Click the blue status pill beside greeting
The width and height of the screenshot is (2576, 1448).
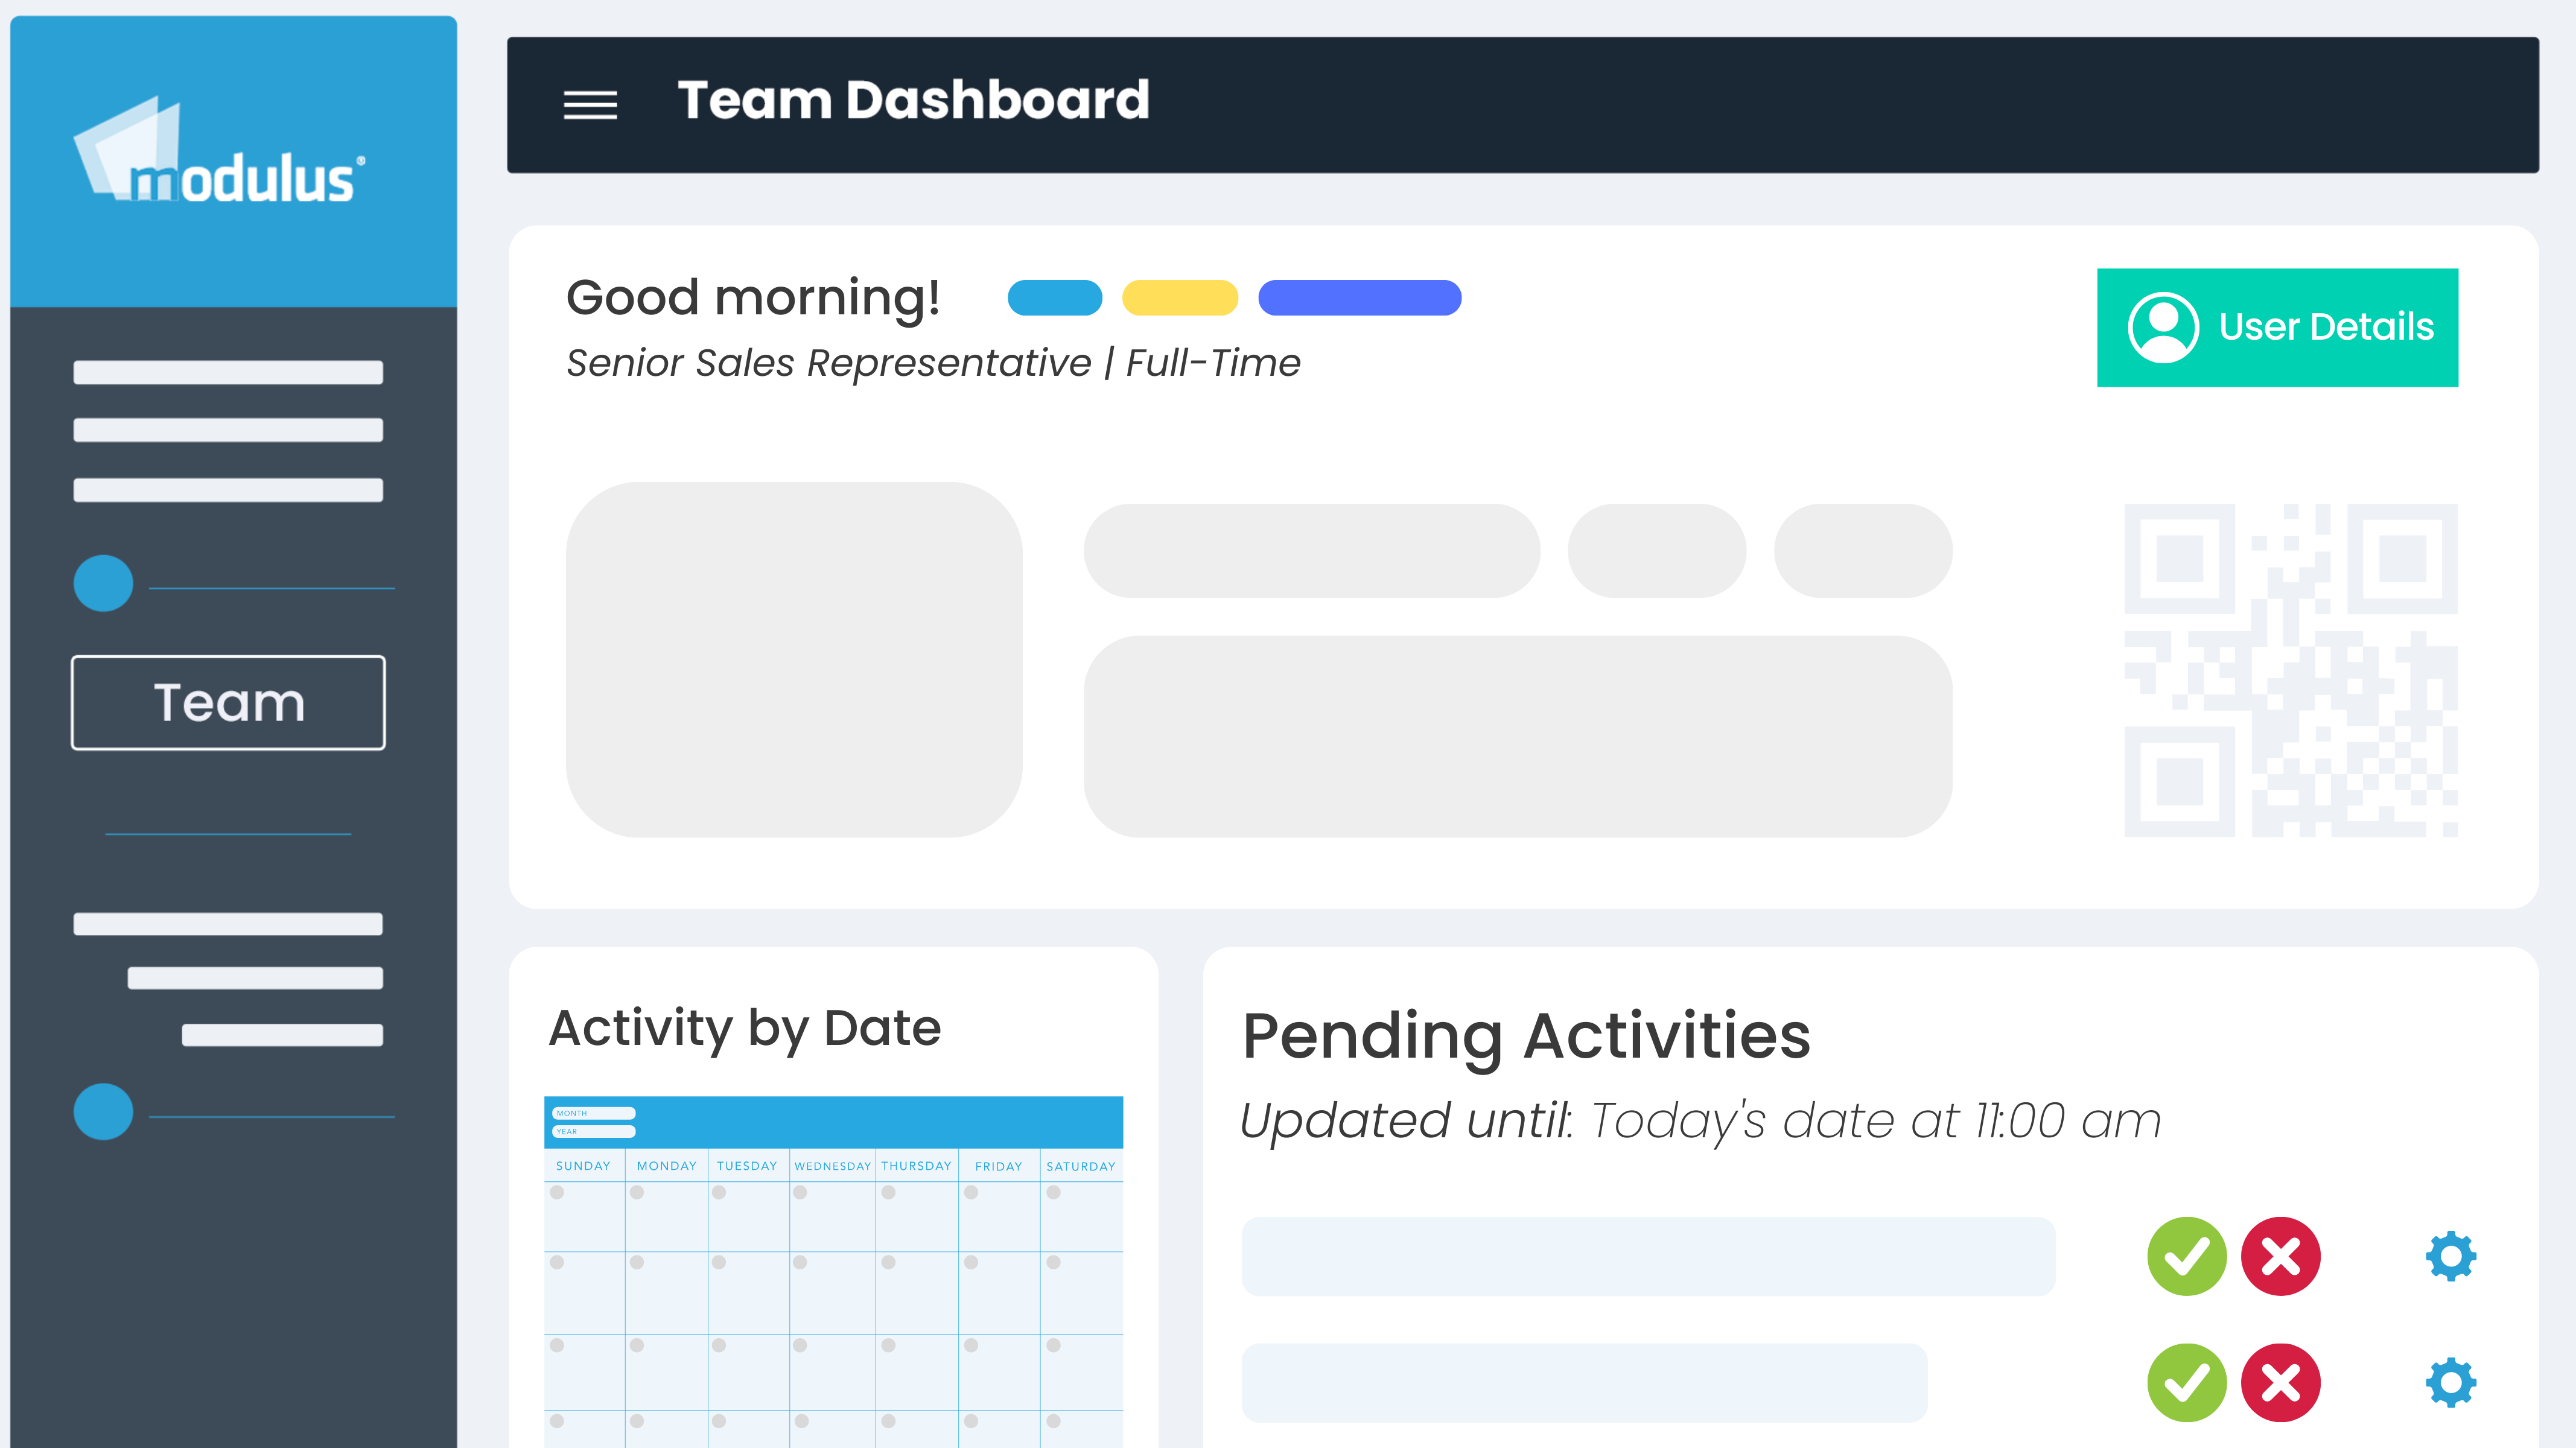point(1055,298)
